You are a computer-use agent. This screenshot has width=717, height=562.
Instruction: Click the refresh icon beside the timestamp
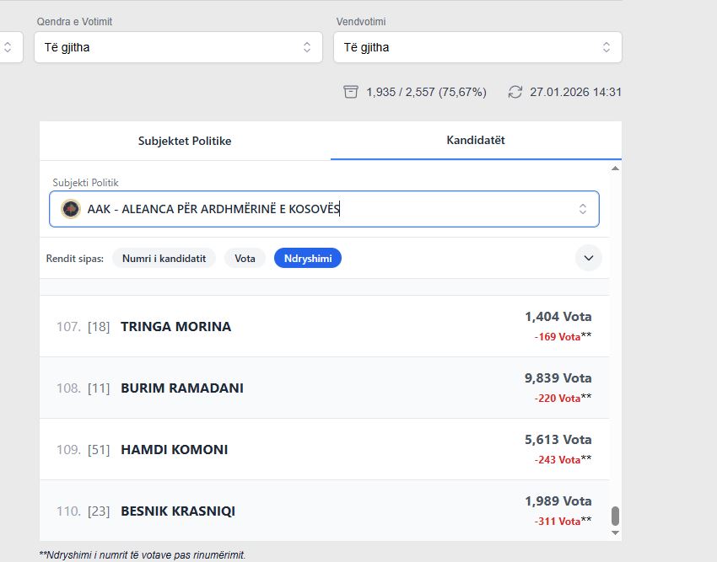[x=515, y=92]
